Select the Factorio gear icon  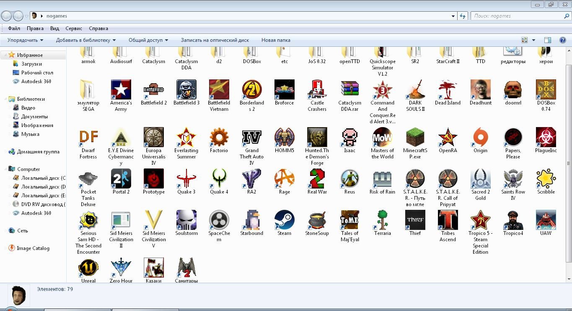(219, 138)
